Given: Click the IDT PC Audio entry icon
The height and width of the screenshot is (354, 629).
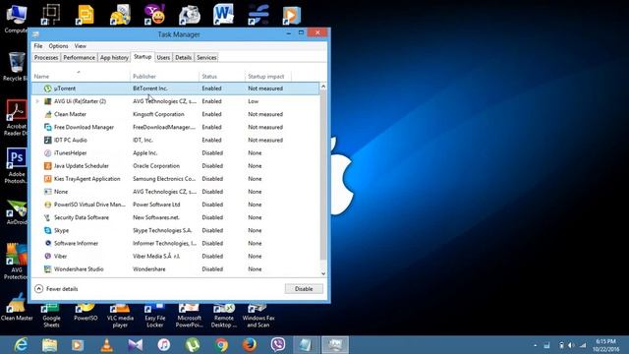Looking at the screenshot, I should 48,140.
